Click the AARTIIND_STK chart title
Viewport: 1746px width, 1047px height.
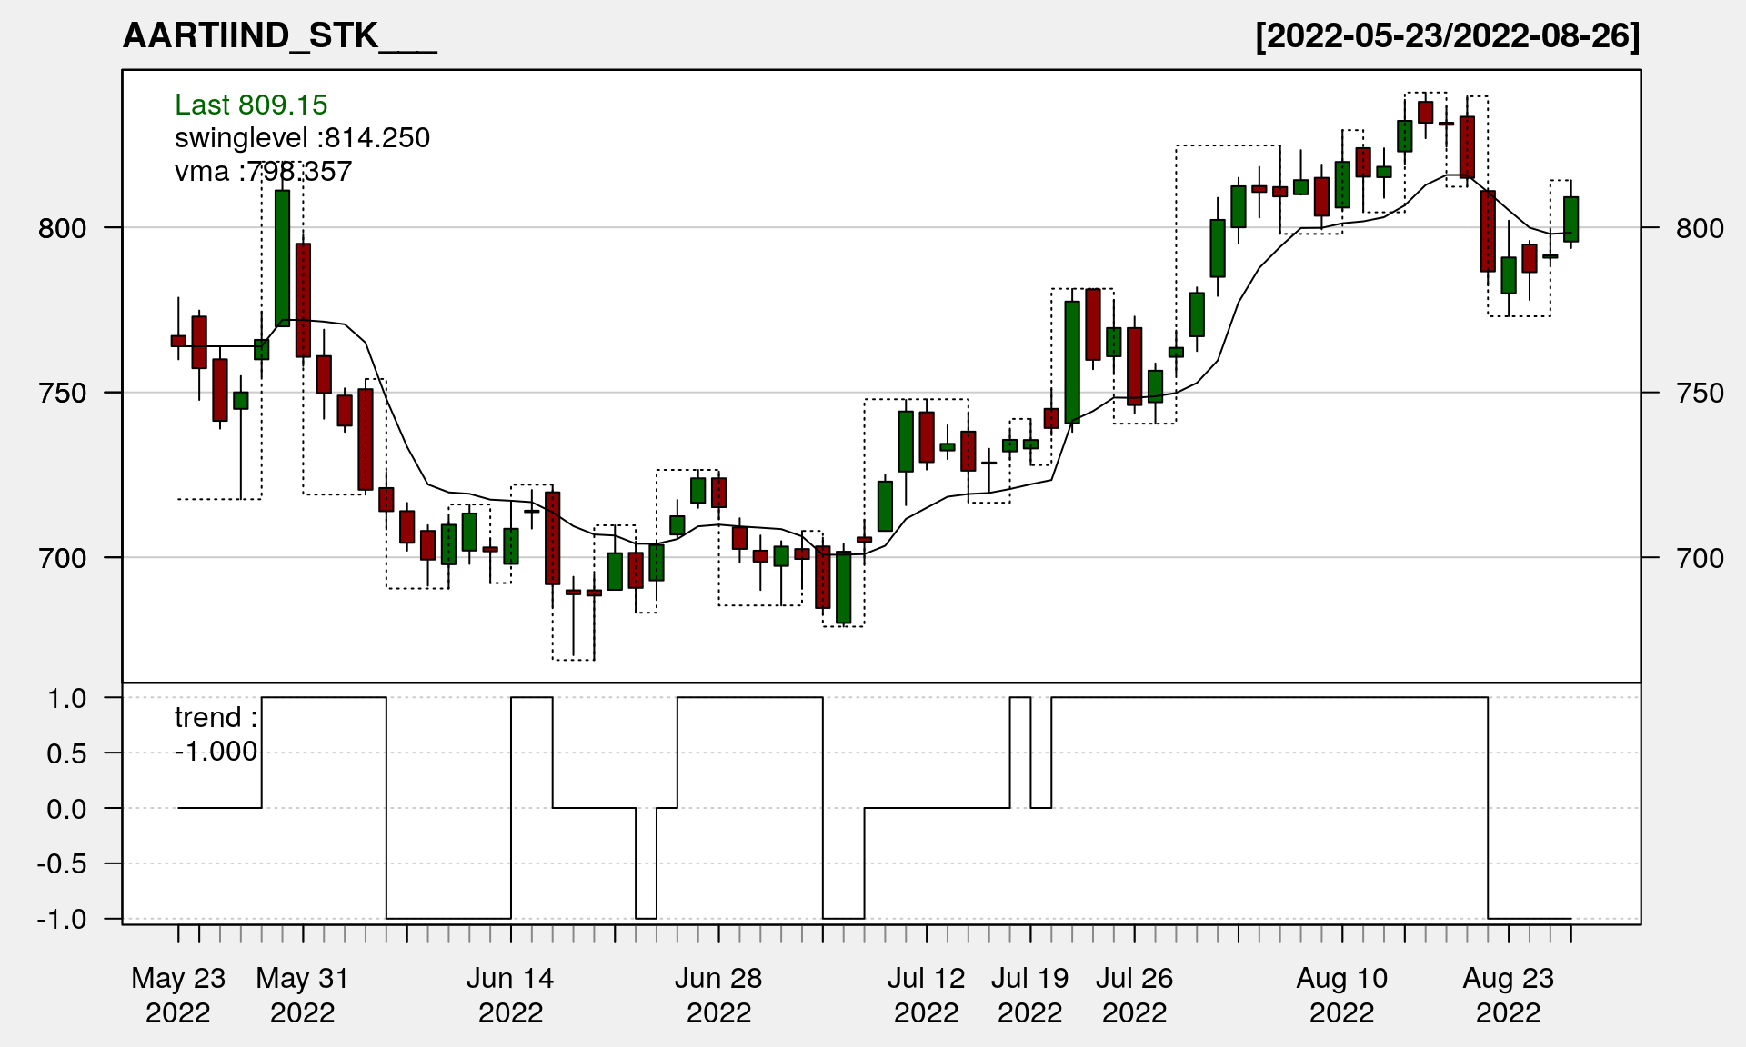pyautogui.click(x=279, y=36)
